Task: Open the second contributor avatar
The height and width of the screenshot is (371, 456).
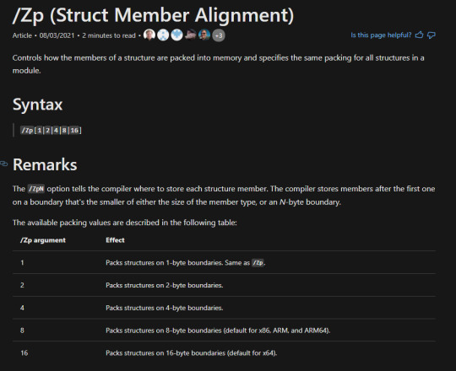Action: pyautogui.click(x=163, y=35)
